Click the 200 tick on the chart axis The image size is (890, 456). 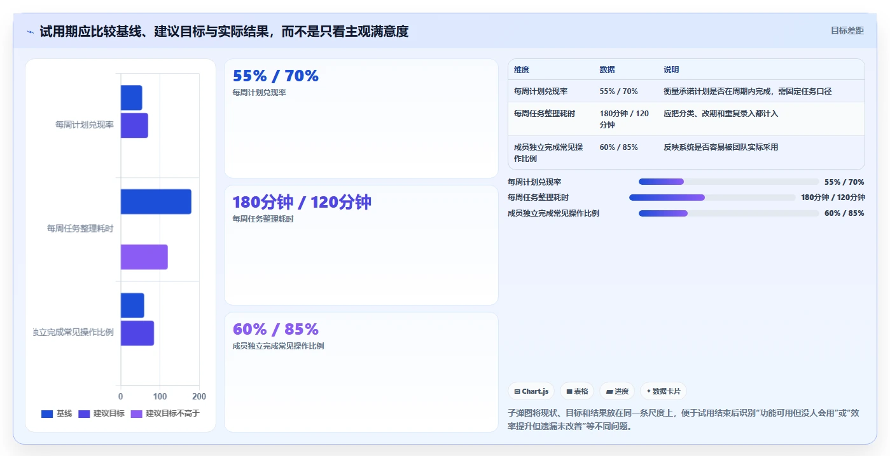[x=199, y=396]
